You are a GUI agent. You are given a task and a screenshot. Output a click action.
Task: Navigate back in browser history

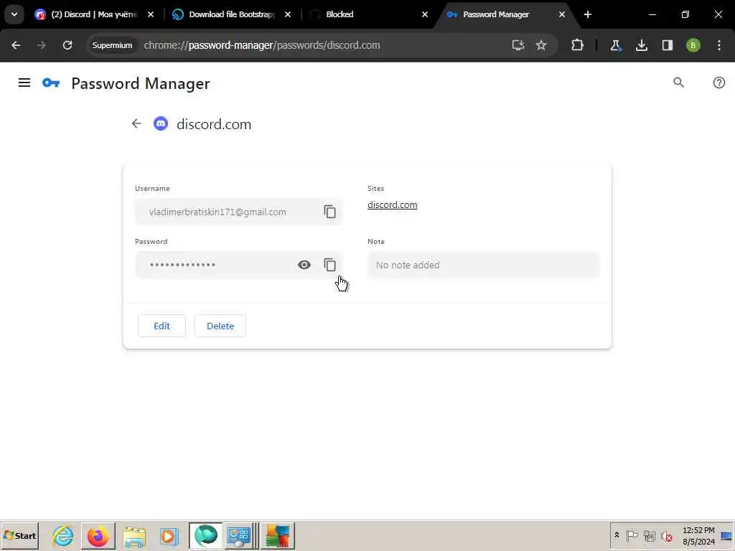16,45
